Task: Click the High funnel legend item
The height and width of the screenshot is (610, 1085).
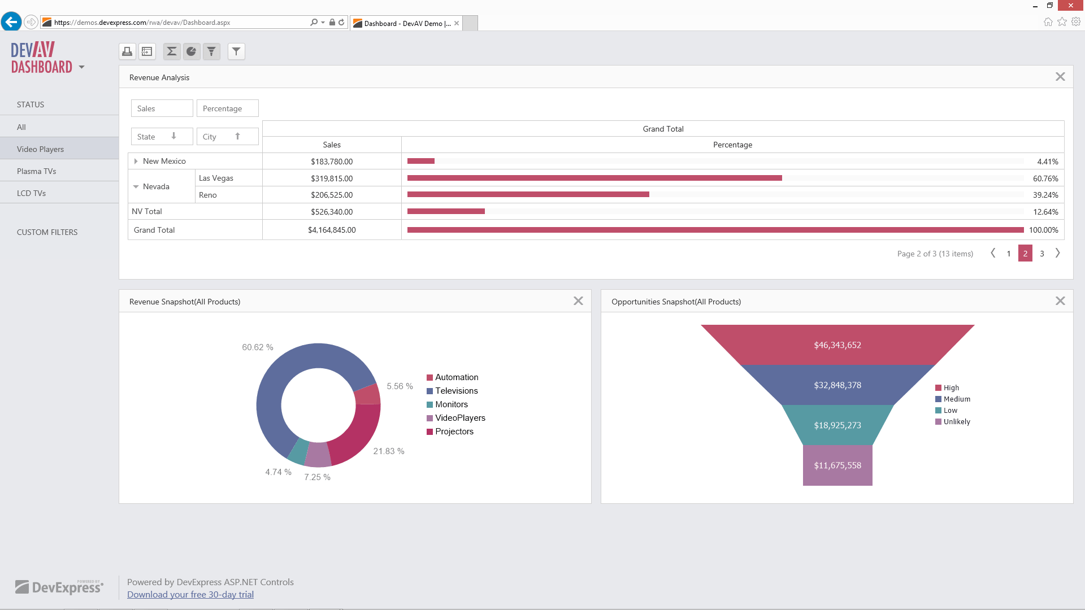Action: pyautogui.click(x=947, y=388)
